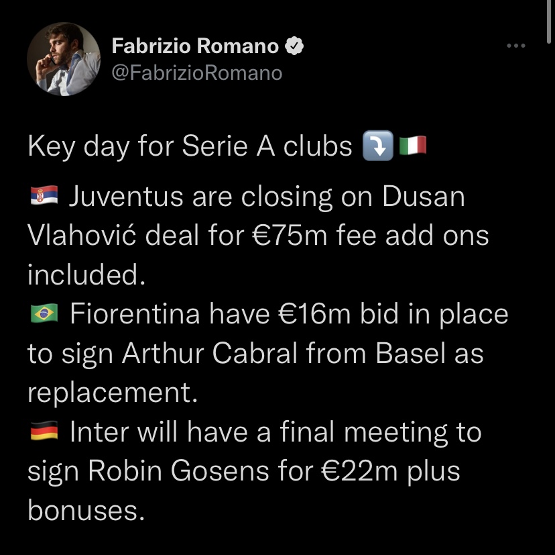This screenshot has width=555, height=555.
Task: Click the Serbian flag emoji
Action: [x=44, y=196]
